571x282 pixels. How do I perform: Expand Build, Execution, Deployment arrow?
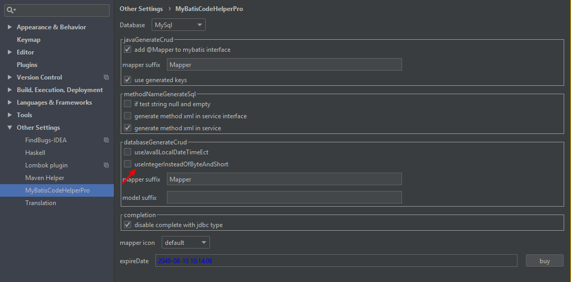click(10, 89)
